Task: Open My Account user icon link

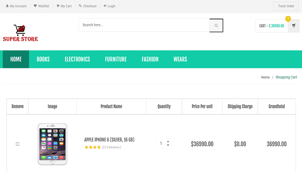Action: pos(16,6)
